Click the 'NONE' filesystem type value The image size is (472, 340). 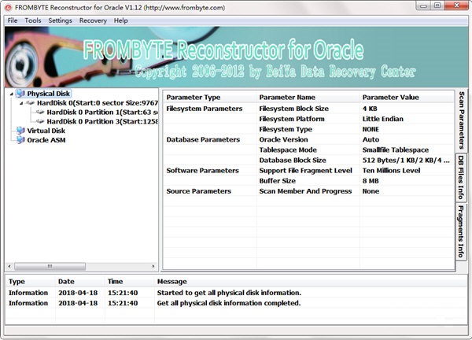coord(371,129)
